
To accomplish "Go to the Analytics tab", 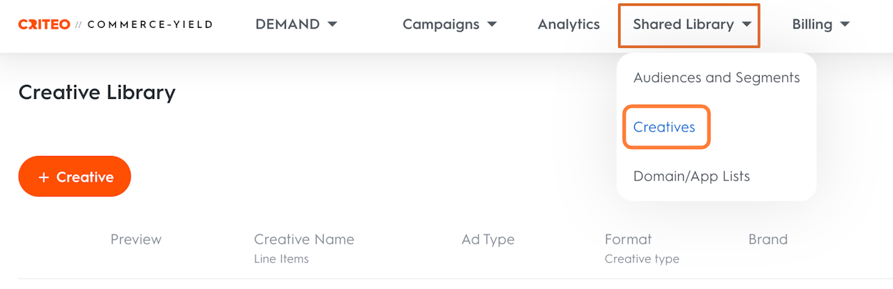I will point(569,24).
